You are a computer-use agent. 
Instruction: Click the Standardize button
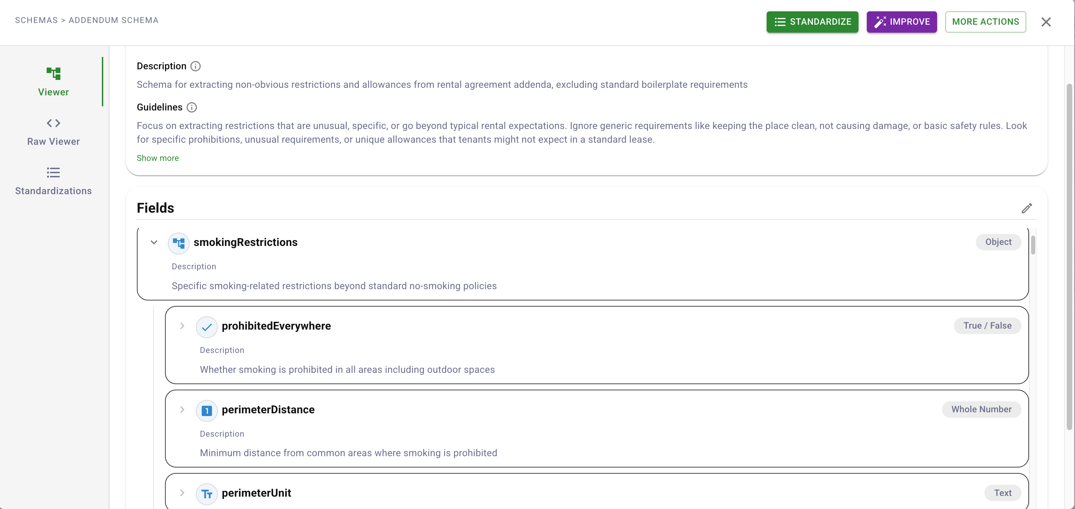tap(812, 22)
